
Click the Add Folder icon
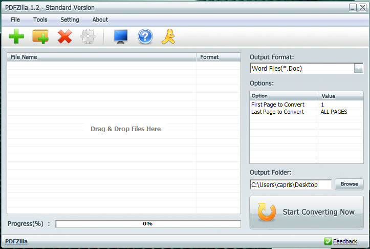[40, 36]
